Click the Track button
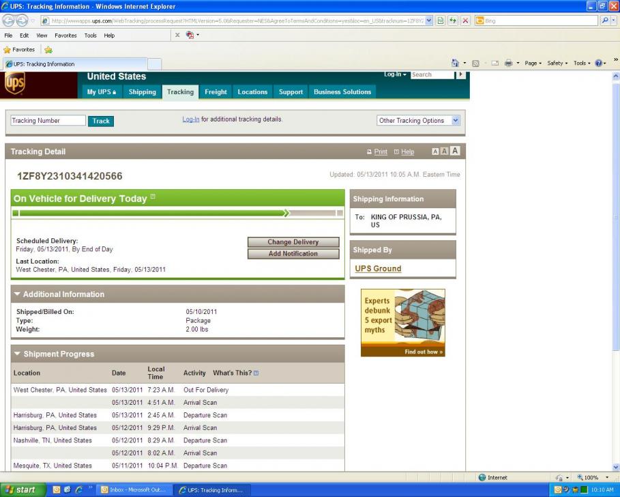620x497 pixels. (101, 121)
